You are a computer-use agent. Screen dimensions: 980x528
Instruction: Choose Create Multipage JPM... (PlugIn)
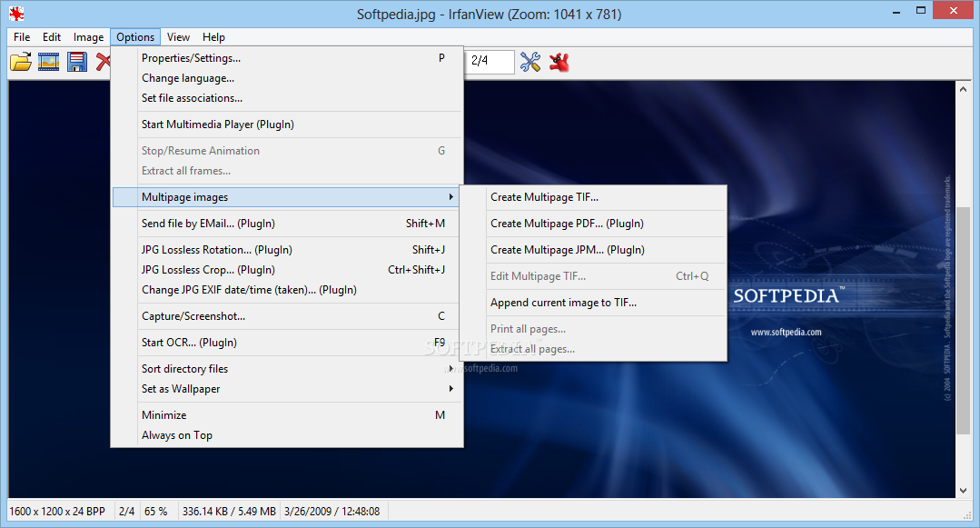tap(594, 250)
